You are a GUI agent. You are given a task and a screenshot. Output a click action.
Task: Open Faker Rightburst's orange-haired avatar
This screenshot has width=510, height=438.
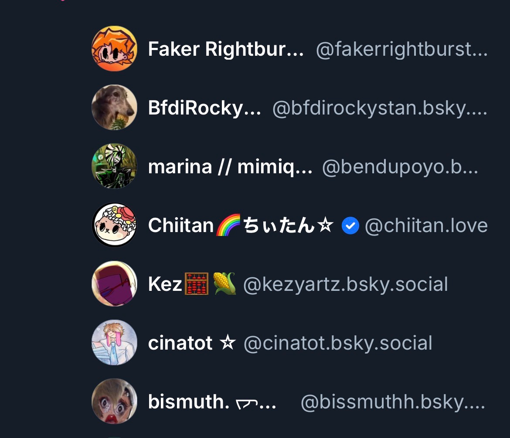pos(114,48)
